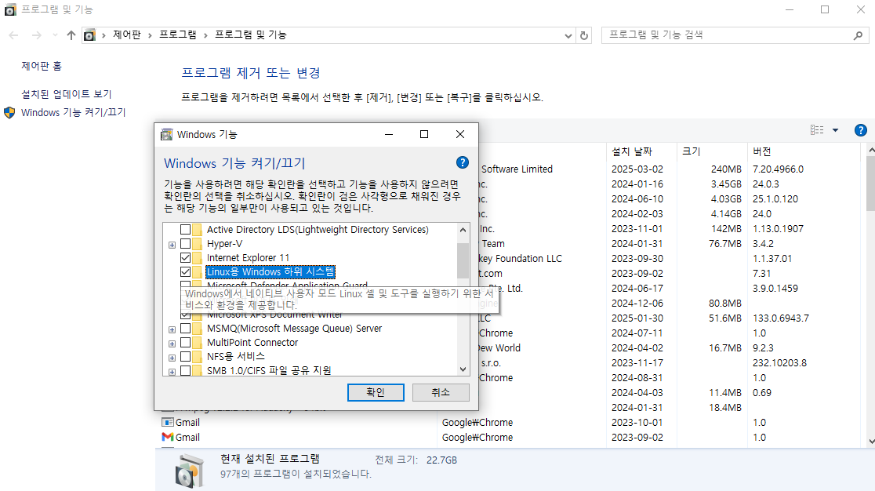The height and width of the screenshot is (491, 875).
Task: Select Linux용 Windows 하위 시스템 item
Action: (270, 271)
